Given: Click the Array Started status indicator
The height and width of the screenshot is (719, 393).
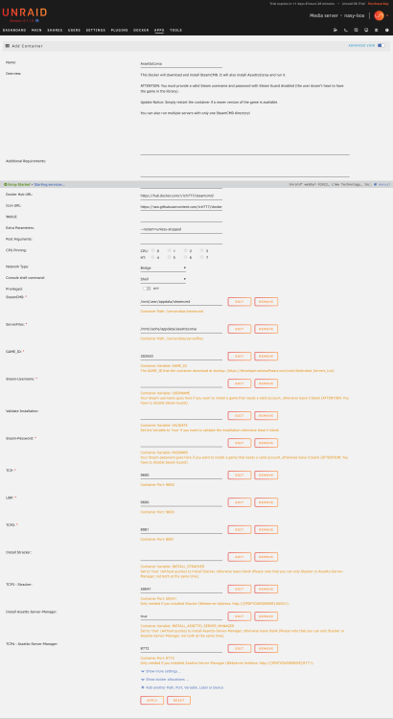Looking at the screenshot, I should (17, 184).
